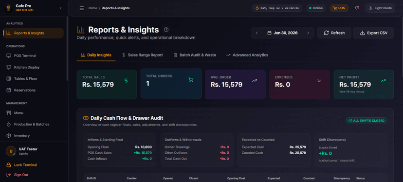Go to previous date with left arrow
403x182 pixels.
coord(257,33)
